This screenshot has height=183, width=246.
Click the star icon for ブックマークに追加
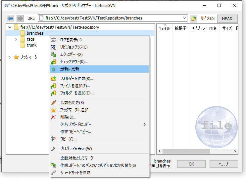click(x=53, y=110)
